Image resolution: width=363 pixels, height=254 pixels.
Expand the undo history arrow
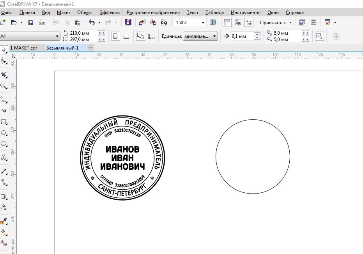99,23
